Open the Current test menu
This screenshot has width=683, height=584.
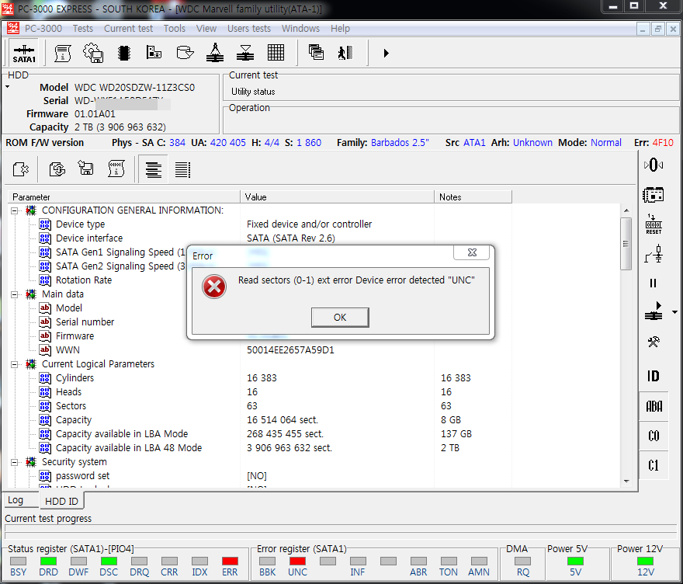click(128, 29)
